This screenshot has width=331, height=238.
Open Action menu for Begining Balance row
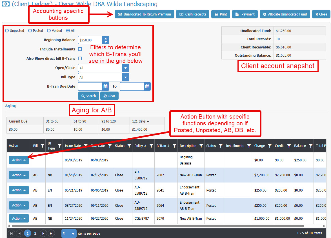point(19,160)
